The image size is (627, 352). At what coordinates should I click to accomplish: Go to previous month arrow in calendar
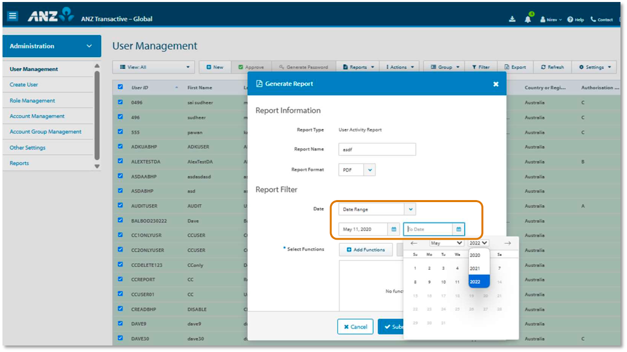click(414, 243)
